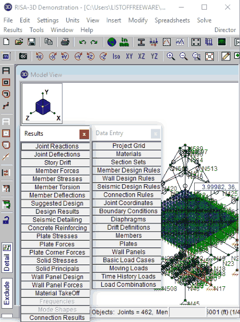Open the Print icon in toolbar
240x322 pixels.
65,42
